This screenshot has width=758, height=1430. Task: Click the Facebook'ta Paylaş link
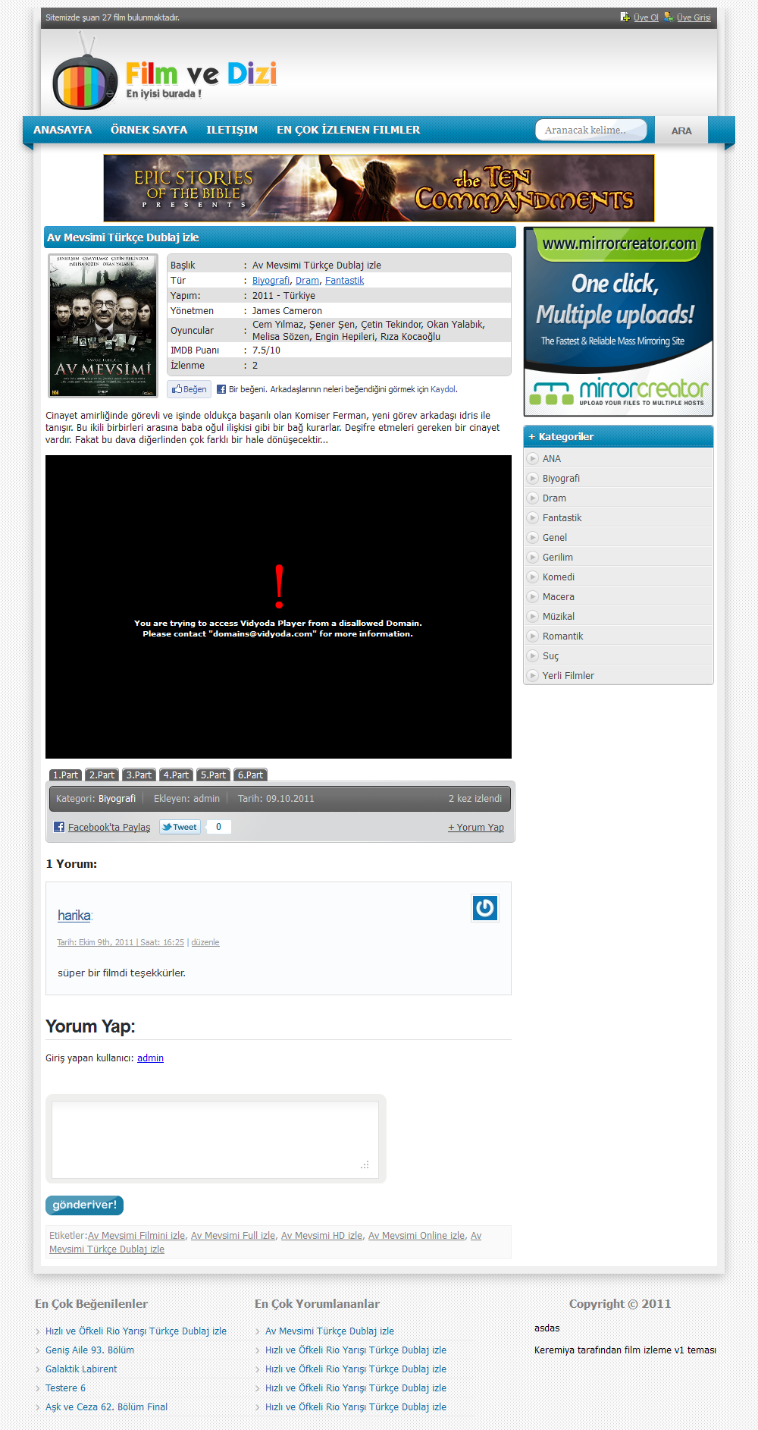(109, 828)
